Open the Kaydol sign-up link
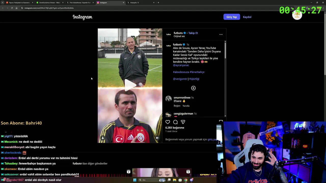 pyautogui.click(x=247, y=17)
